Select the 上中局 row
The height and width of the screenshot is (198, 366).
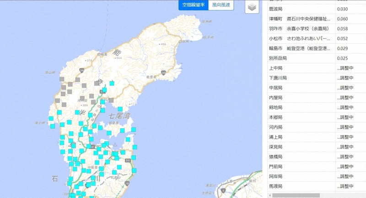[x=317, y=68]
